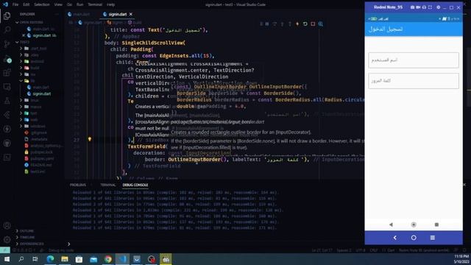Click the lightbulb code action icon

click(90, 139)
